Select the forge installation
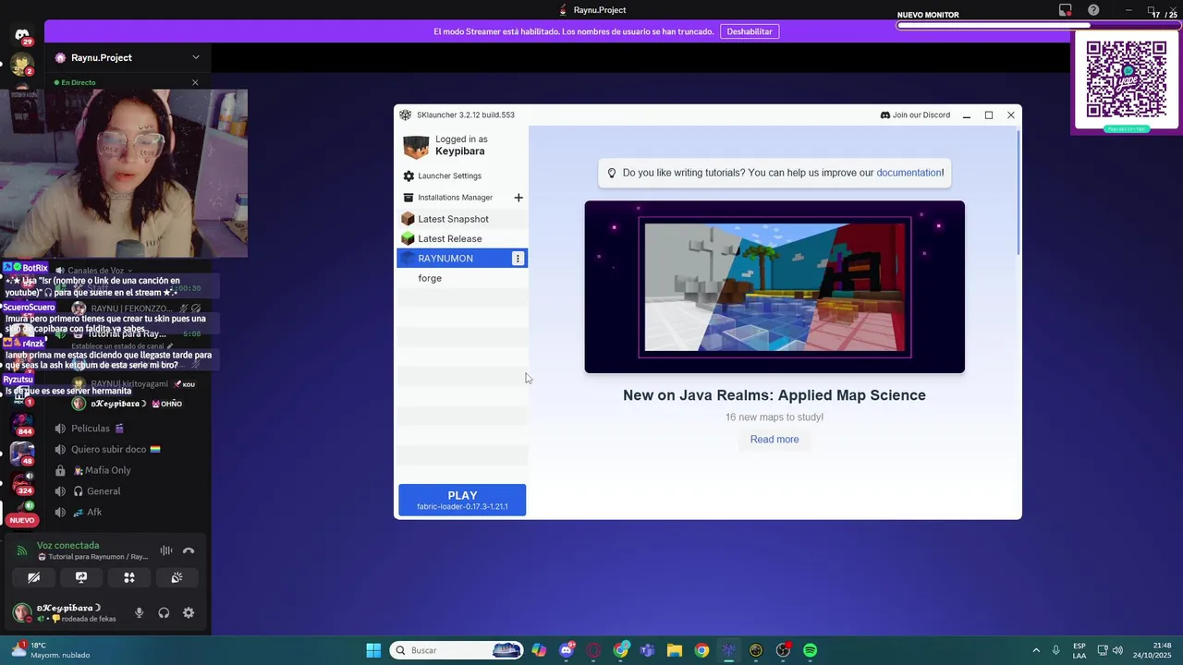 (x=462, y=278)
